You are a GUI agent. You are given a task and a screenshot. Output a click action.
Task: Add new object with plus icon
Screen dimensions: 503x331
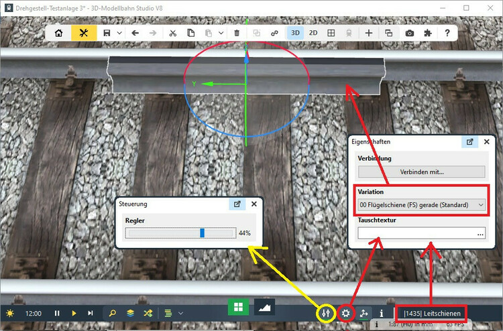pos(369,33)
